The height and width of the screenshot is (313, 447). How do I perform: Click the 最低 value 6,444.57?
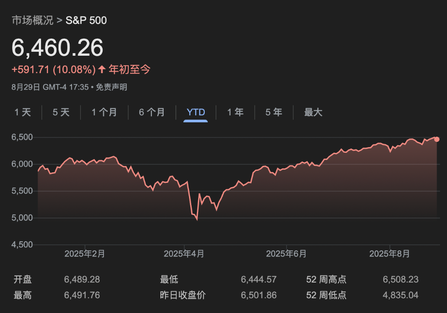point(258,279)
